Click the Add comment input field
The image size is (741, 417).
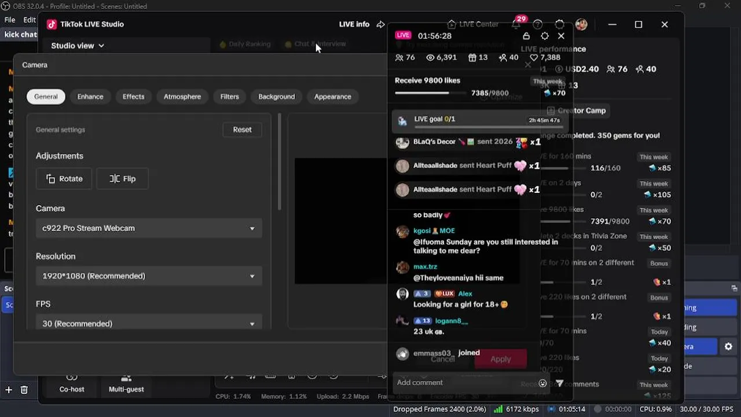466,383
